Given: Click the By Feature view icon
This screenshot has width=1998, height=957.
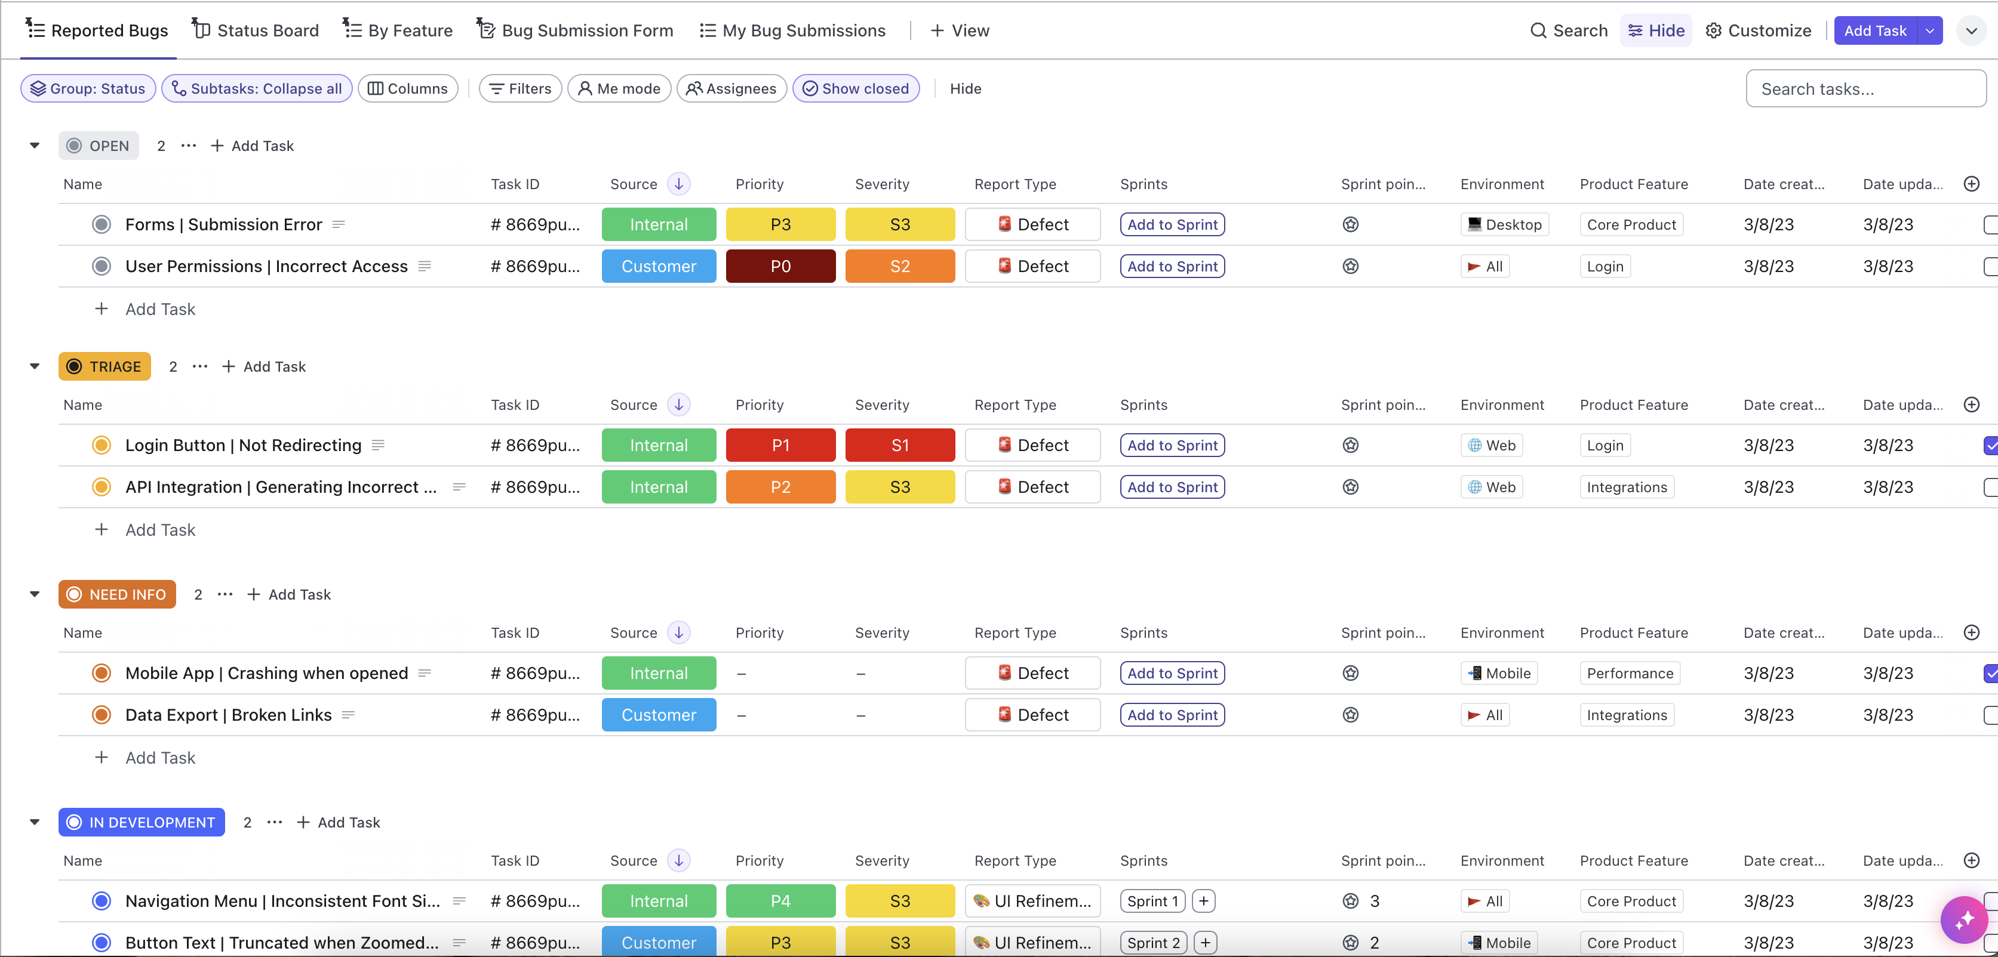Looking at the screenshot, I should click(352, 28).
